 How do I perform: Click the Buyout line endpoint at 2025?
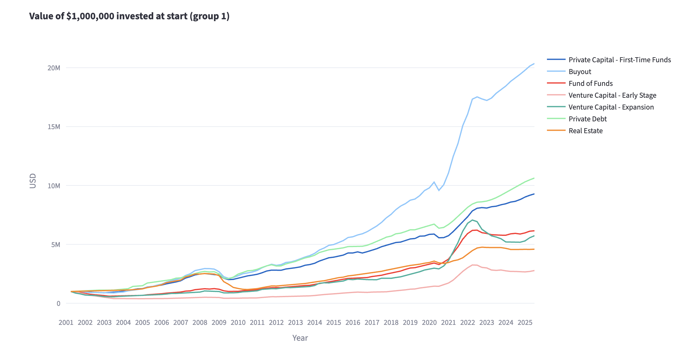click(534, 64)
